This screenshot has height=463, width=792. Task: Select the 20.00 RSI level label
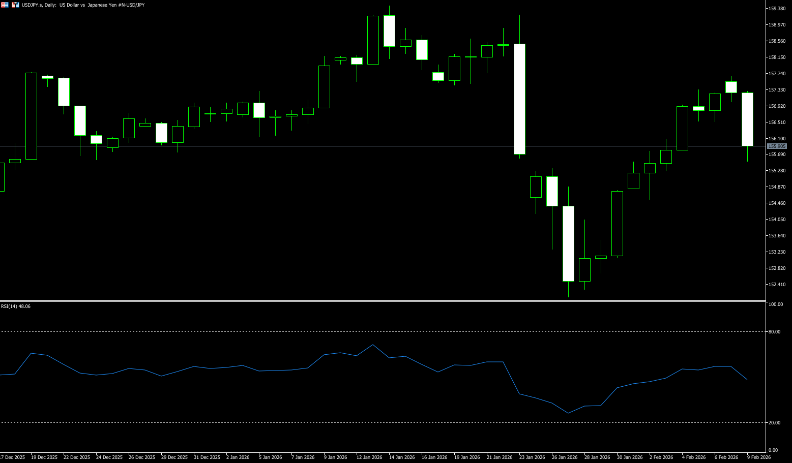[x=774, y=423]
